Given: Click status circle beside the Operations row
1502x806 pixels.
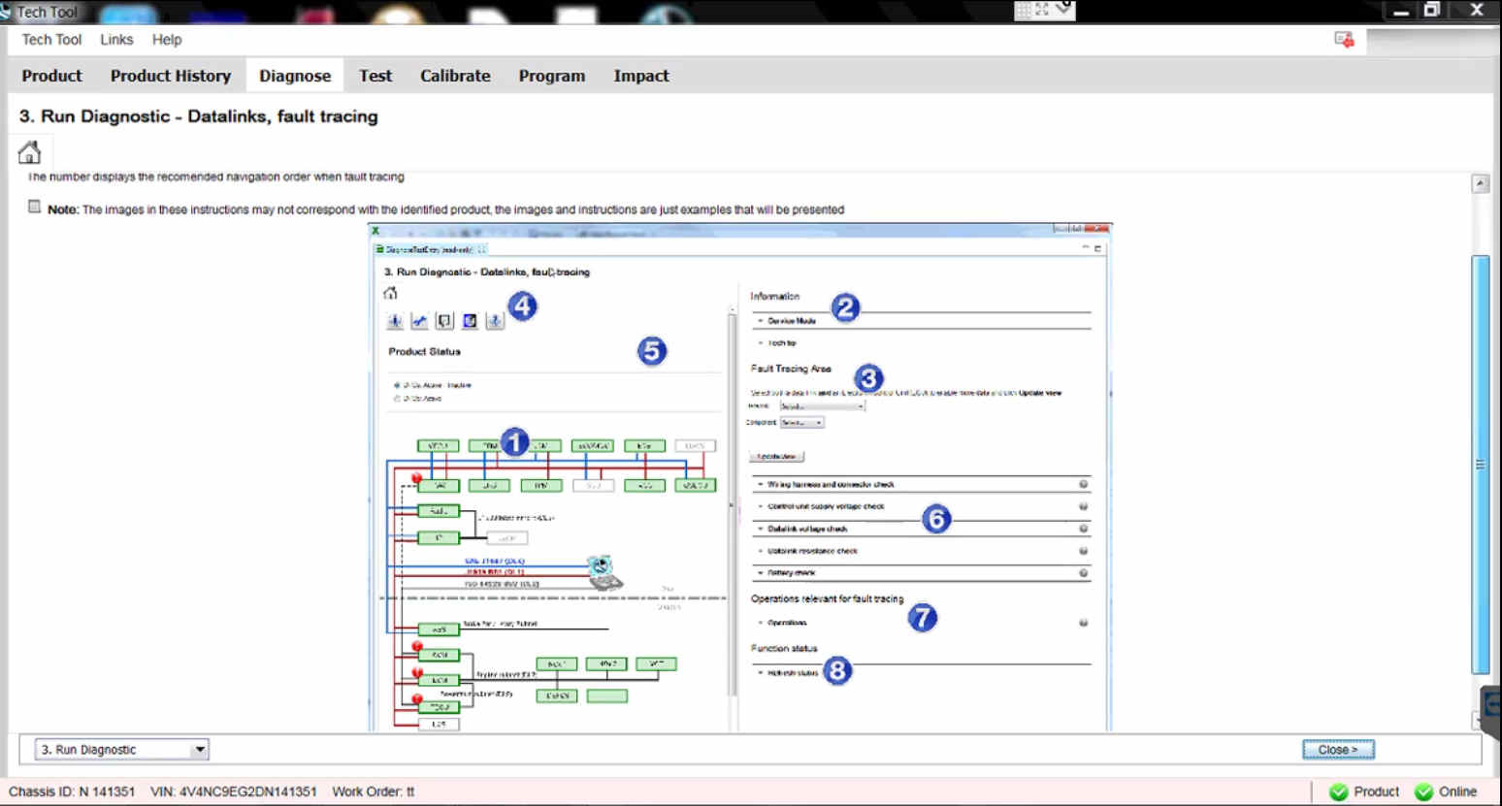Looking at the screenshot, I should point(1083,623).
